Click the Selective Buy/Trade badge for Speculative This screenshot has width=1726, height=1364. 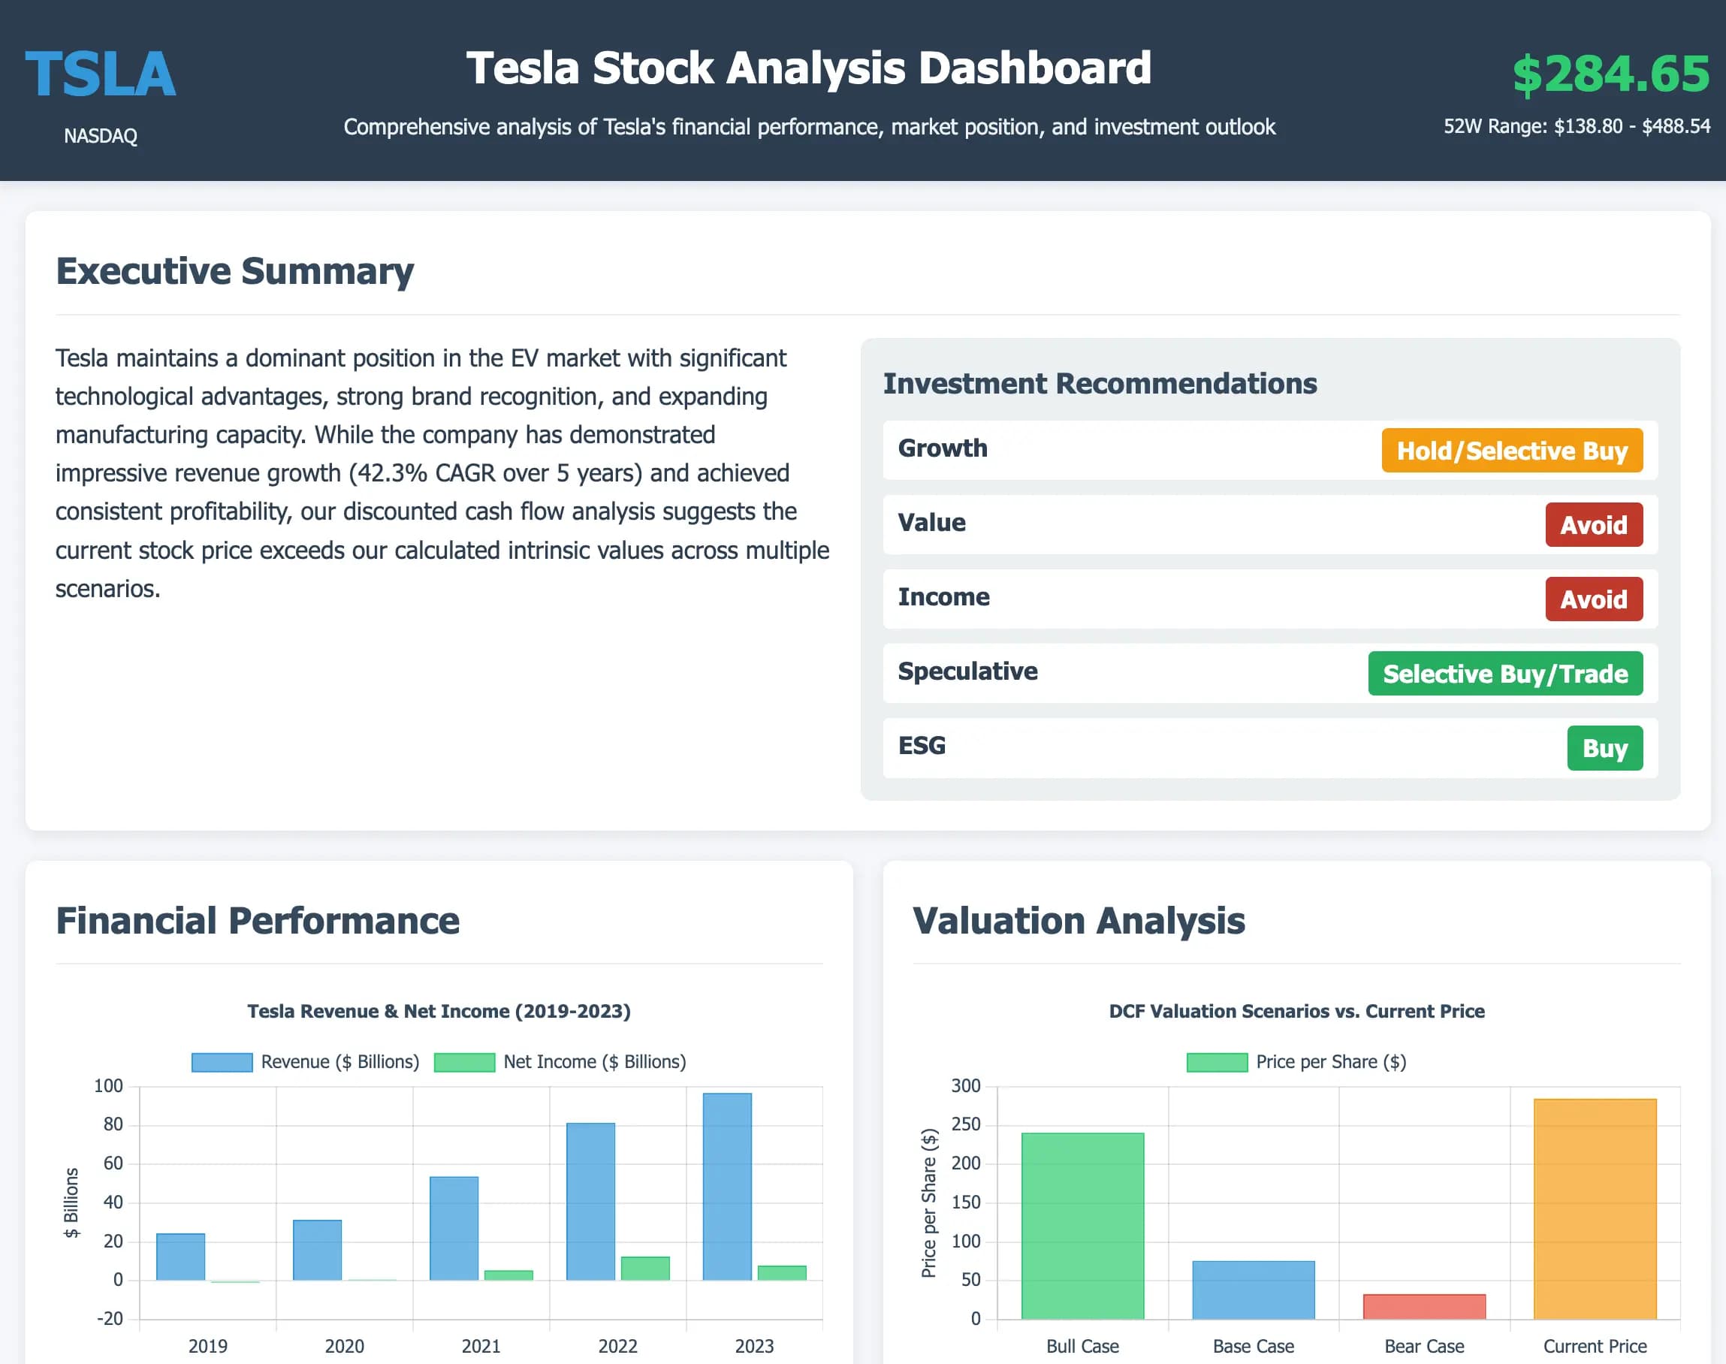click(1504, 674)
